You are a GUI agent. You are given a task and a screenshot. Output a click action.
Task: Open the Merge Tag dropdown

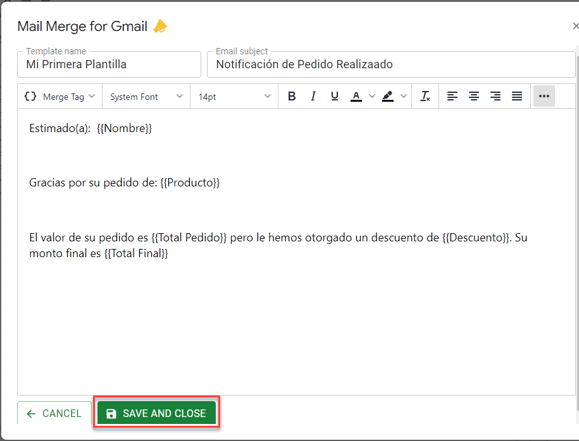click(x=60, y=96)
